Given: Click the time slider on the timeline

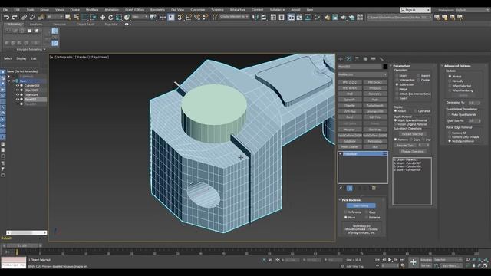Looking at the screenshot, I should (x=22, y=245).
